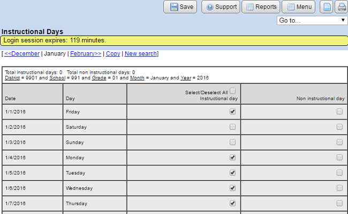Image resolution: width=348 pixels, height=214 pixels.
Task: Toggle Select/Deselect All checkbox
Action: 232,91
